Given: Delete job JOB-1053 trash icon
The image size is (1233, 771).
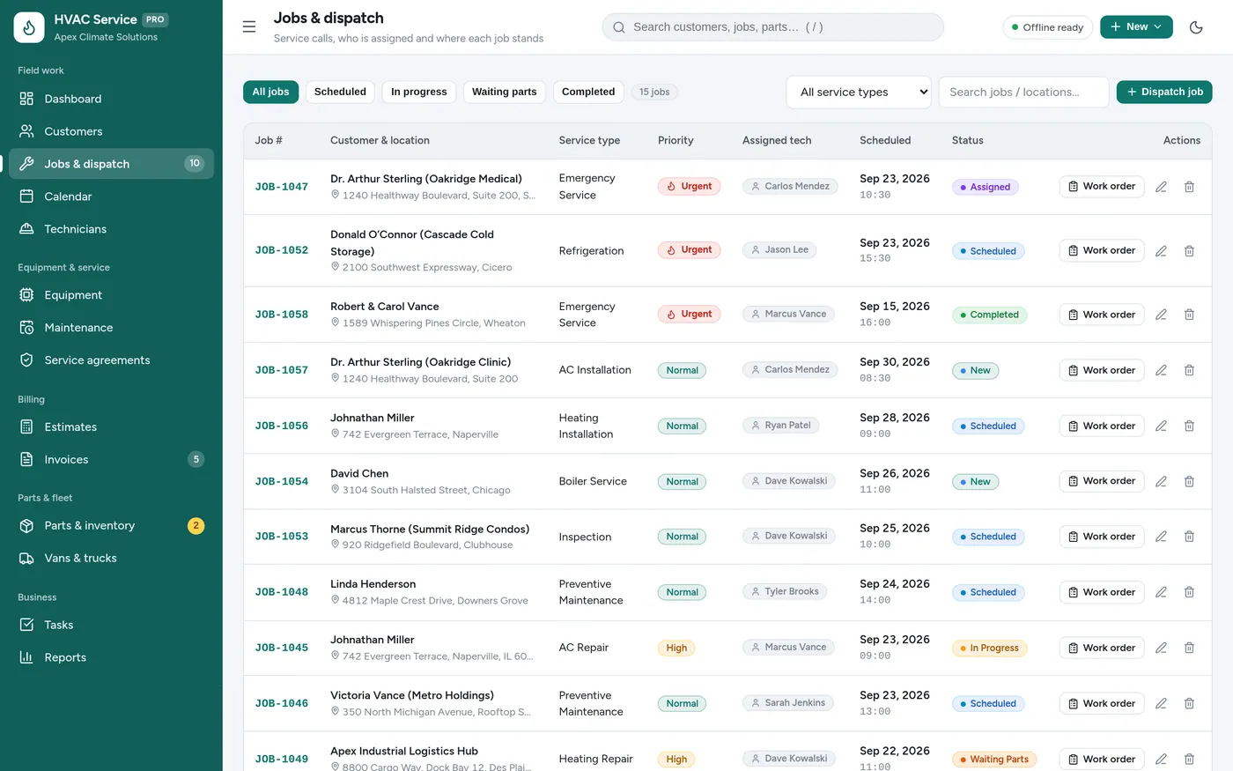Looking at the screenshot, I should click(x=1189, y=537).
